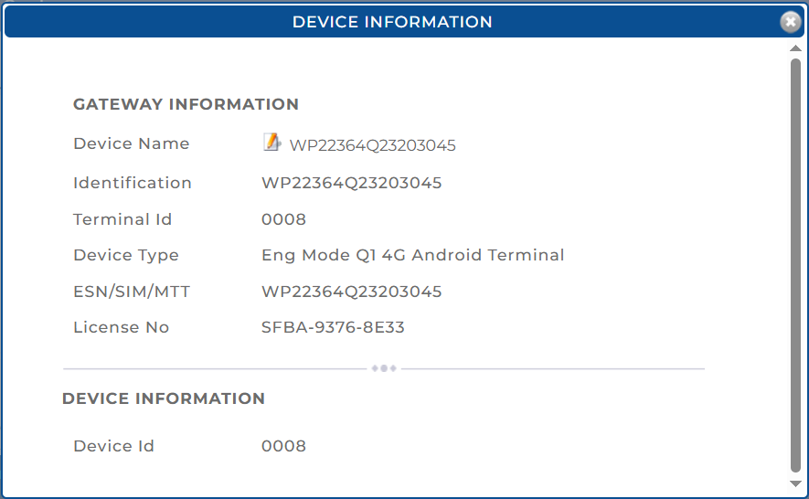Click the scrollbar down arrow
Image resolution: width=809 pixels, height=499 pixels.
[795, 483]
